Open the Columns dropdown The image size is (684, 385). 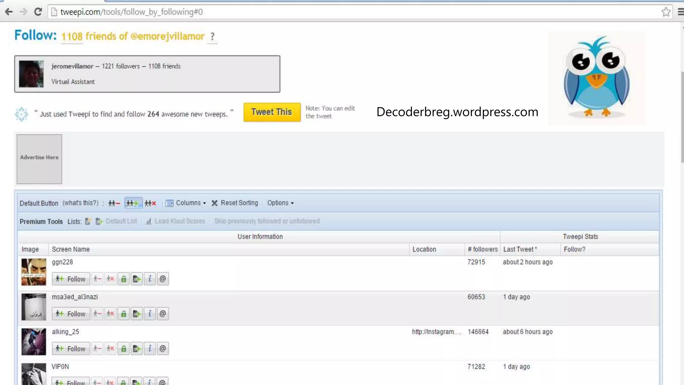tap(186, 203)
